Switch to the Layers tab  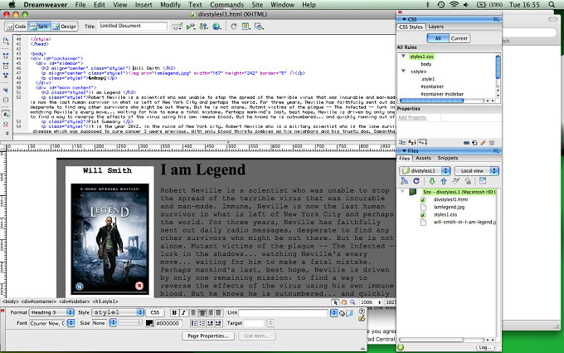click(435, 27)
